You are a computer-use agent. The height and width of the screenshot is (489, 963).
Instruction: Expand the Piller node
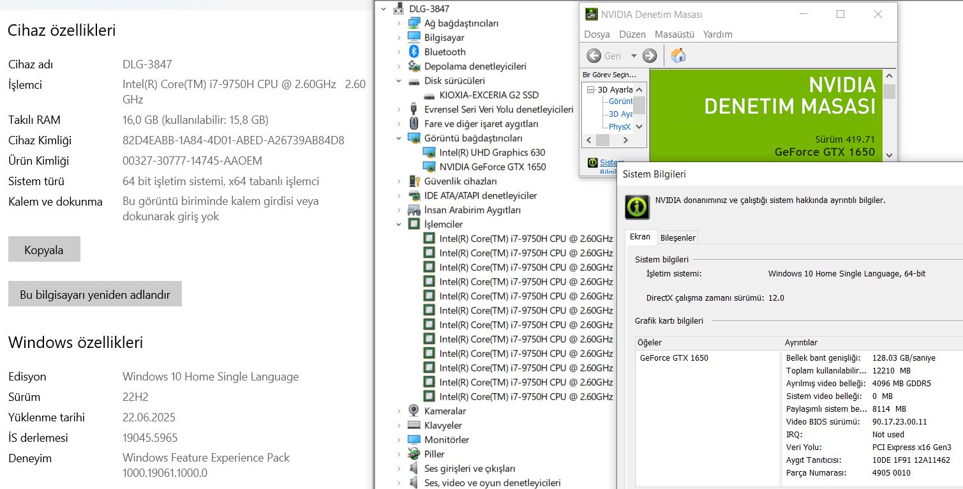[399, 454]
